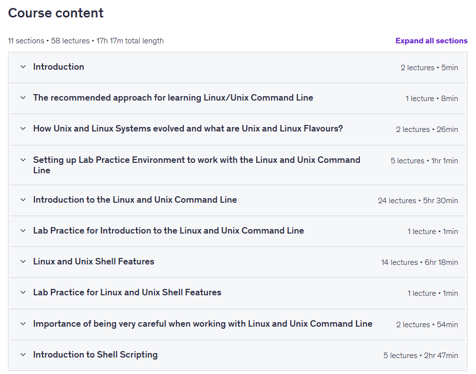Click the 24 lectures 5hr 30min label
This screenshot has height=374, width=476.
click(418, 201)
